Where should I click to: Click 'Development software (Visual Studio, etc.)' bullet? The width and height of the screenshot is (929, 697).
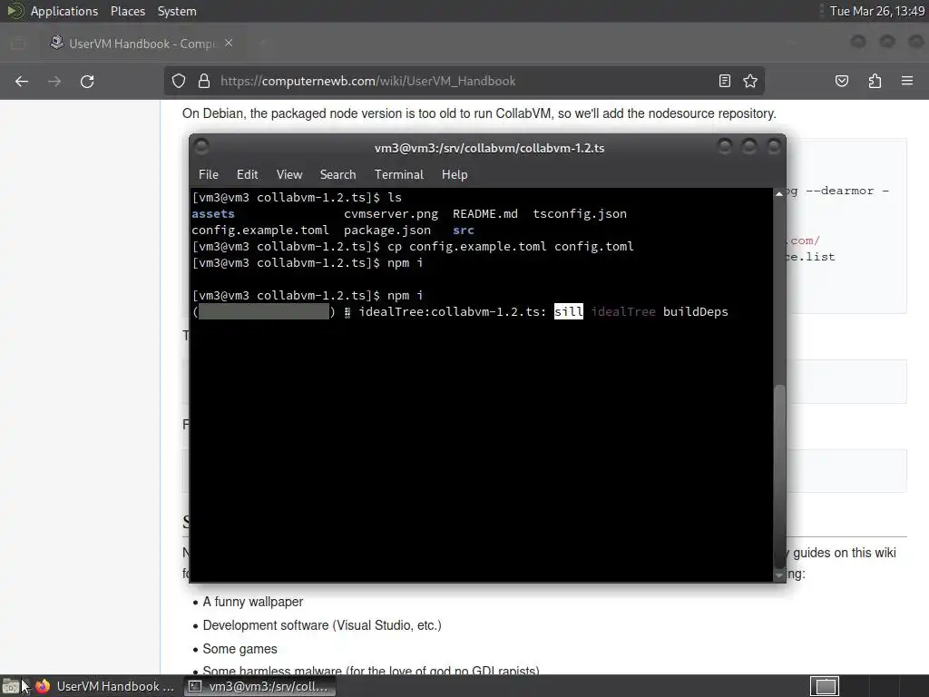322,625
